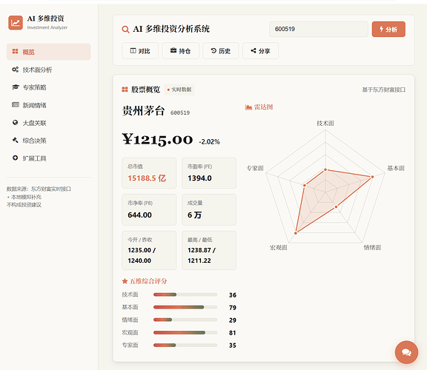Click the 实时数据 badge
Viewport: 427px width, 370px height.
coord(179,90)
